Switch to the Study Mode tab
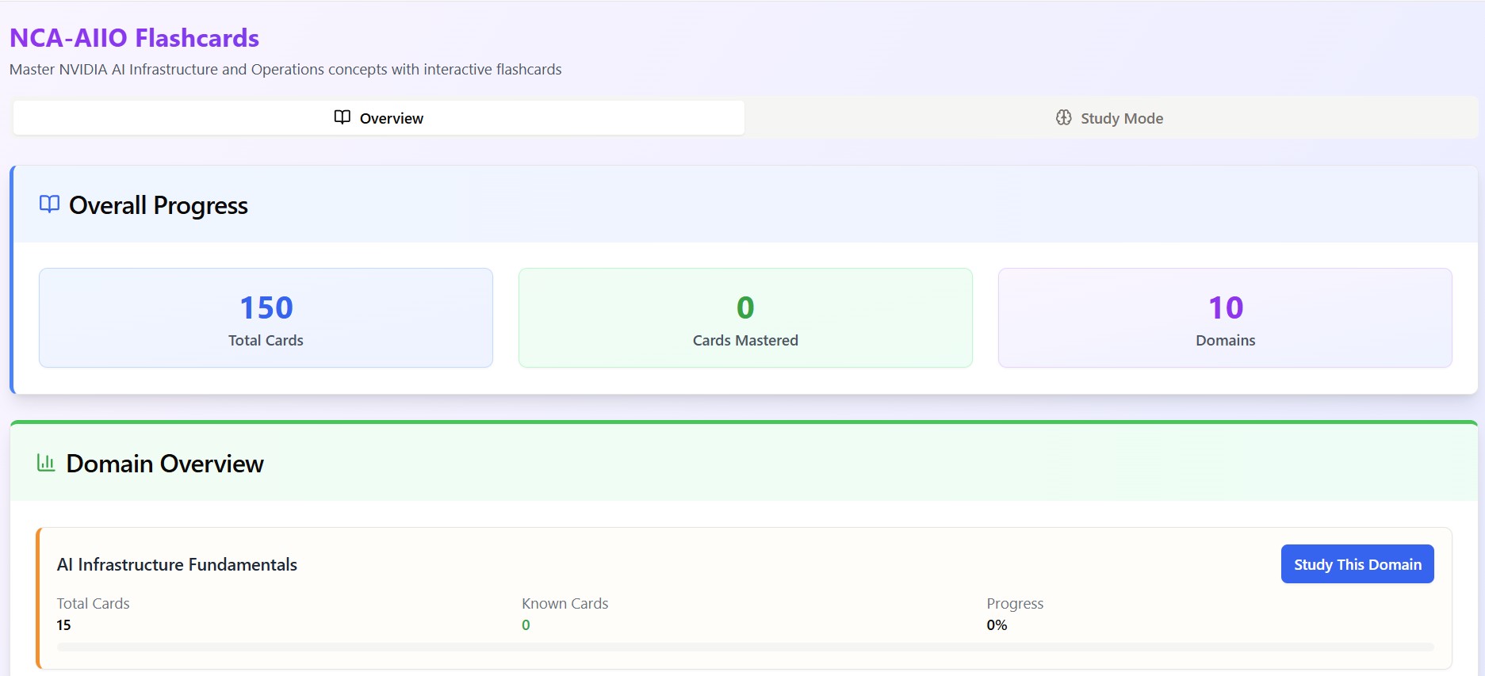The width and height of the screenshot is (1485, 676). click(1111, 117)
